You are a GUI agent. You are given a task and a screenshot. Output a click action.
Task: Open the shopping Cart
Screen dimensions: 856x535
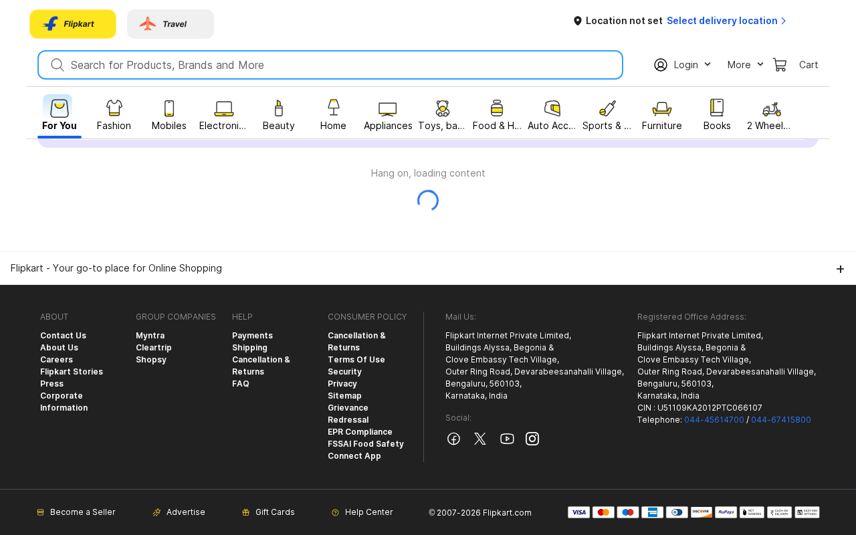point(796,65)
